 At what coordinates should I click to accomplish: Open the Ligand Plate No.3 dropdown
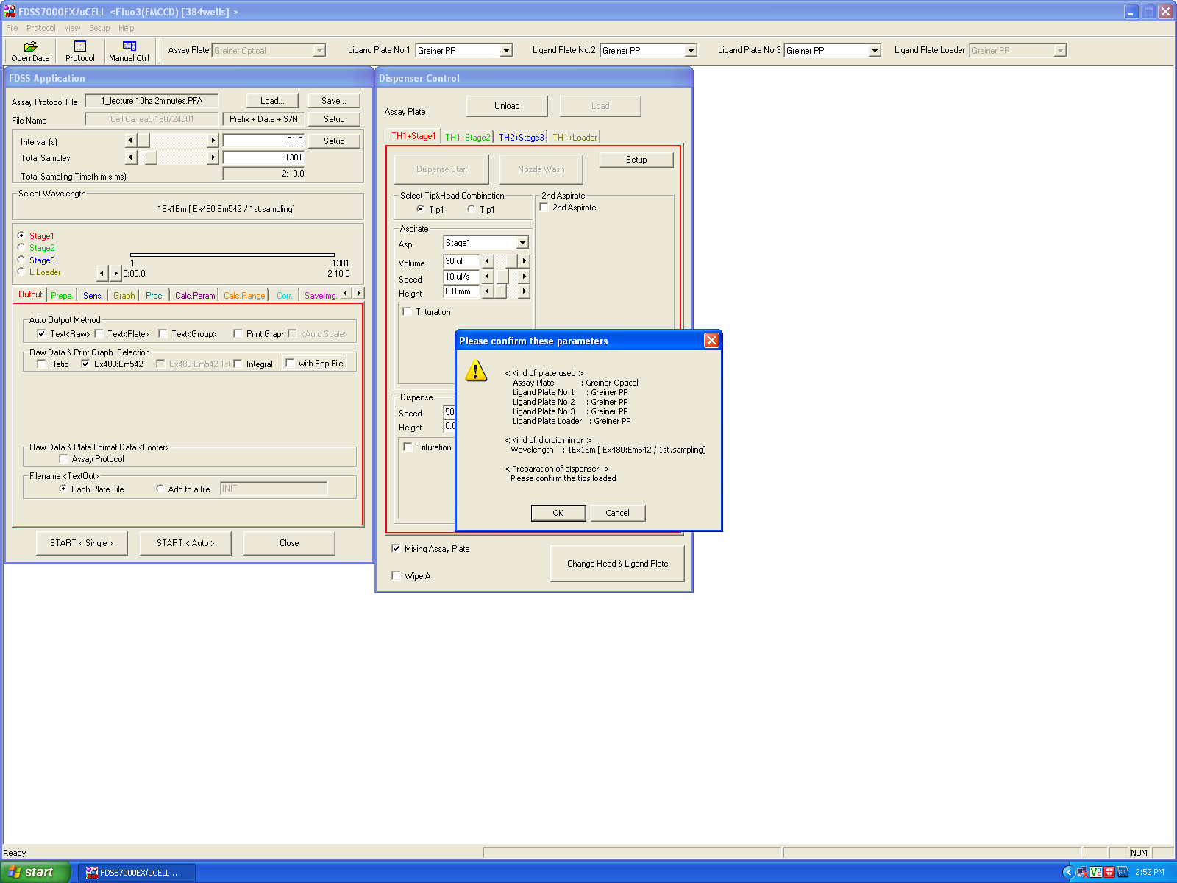(x=875, y=51)
